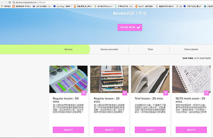Click the 'Trial lesson - 25 mins' title

[x=149, y=98]
